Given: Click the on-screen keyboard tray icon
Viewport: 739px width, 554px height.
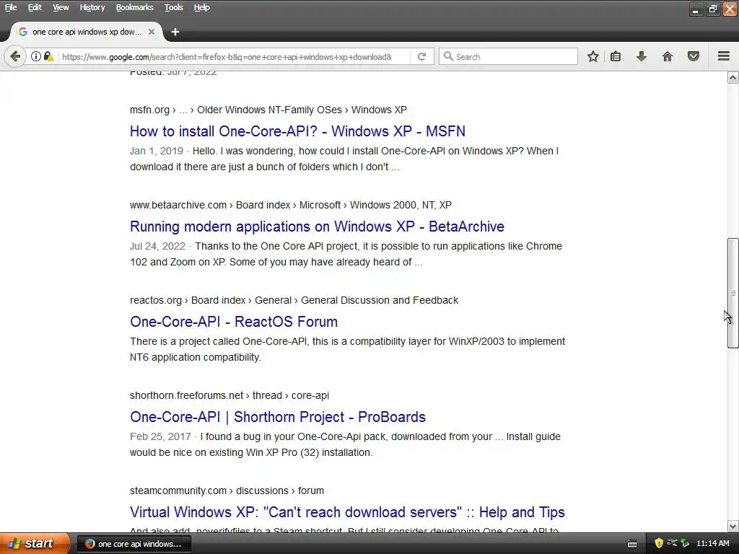Looking at the screenshot, I should click(x=632, y=544).
